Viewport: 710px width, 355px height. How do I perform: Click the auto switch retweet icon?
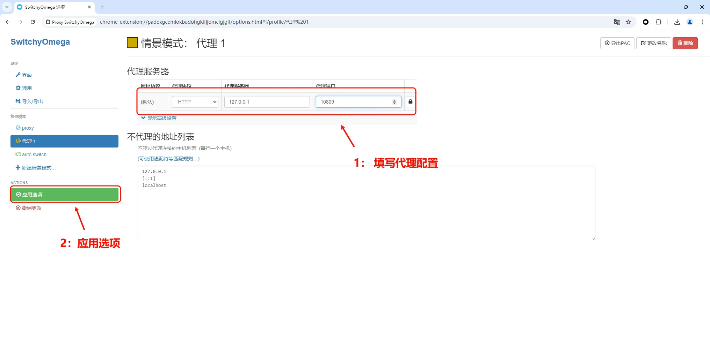click(18, 154)
